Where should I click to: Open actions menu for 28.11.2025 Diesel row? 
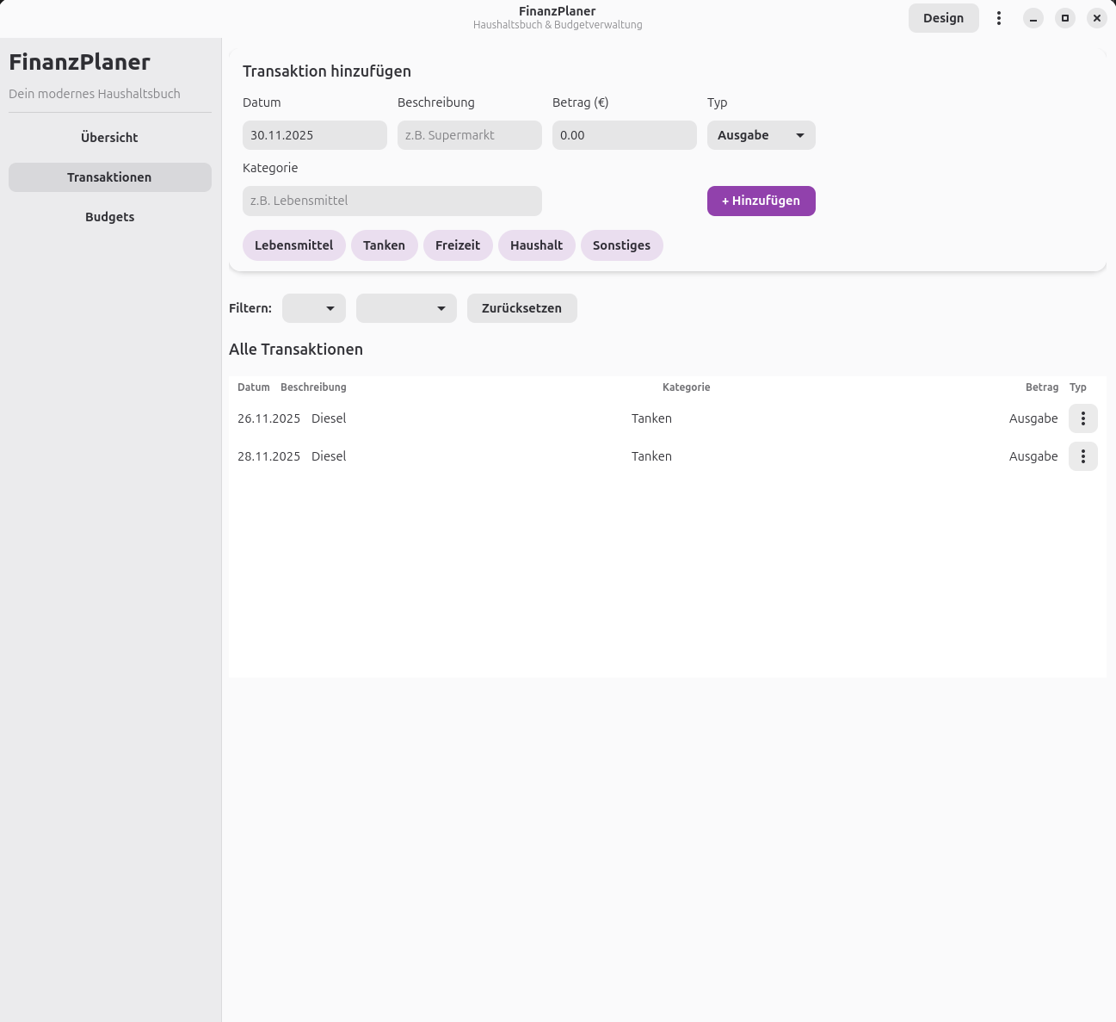1082,456
